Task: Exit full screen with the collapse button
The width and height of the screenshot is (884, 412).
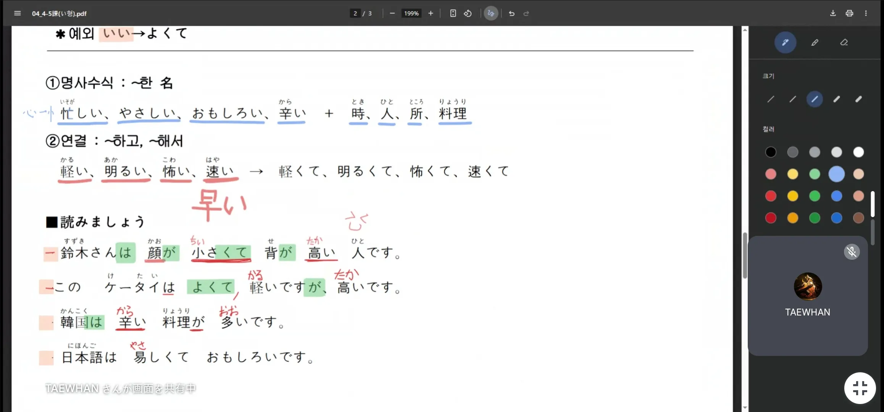Action: coord(860,388)
